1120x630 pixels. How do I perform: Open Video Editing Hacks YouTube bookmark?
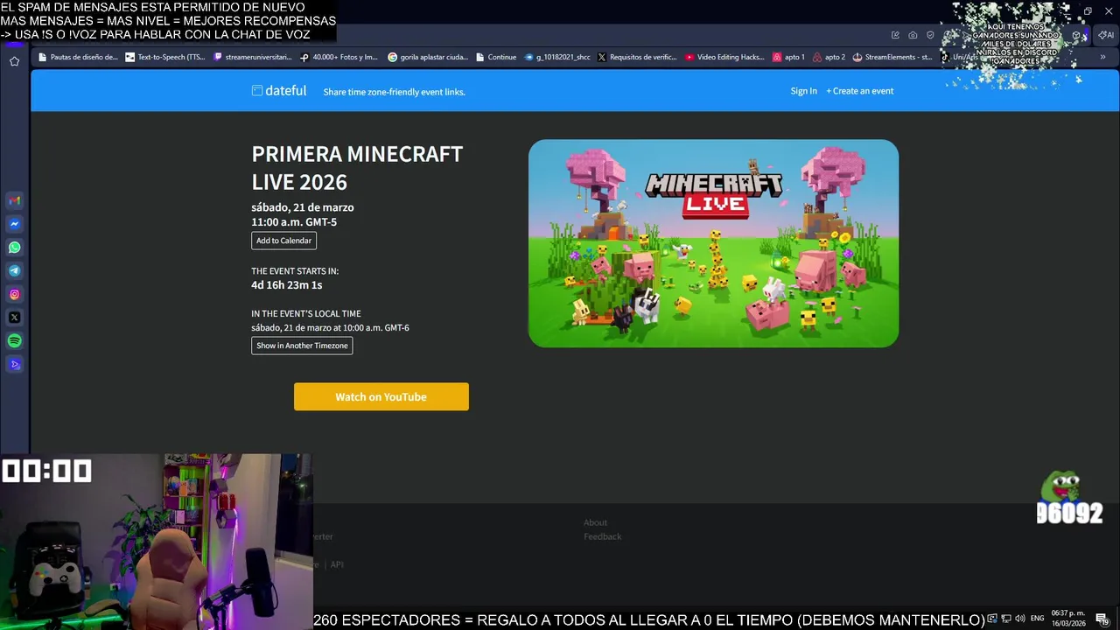pos(724,57)
